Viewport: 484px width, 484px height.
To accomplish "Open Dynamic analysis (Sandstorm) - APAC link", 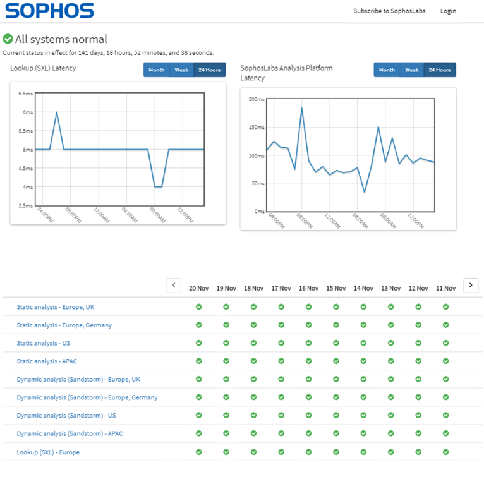I will 70,433.
